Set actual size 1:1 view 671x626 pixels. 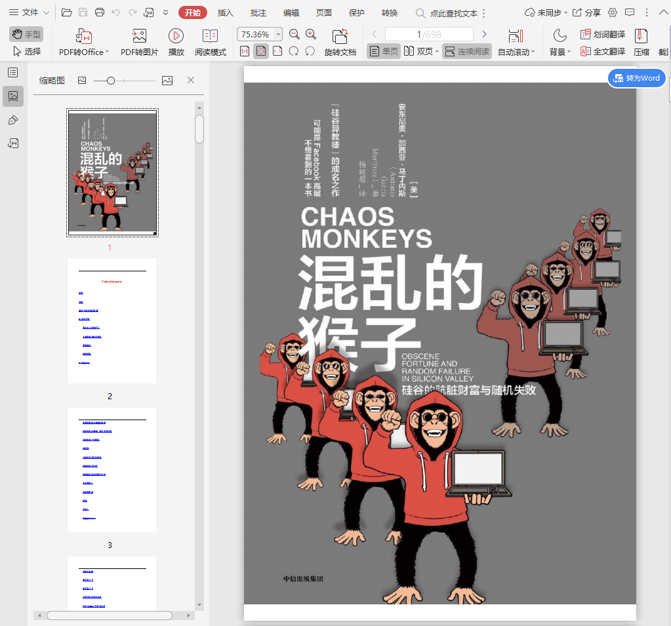click(x=245, y=51)
